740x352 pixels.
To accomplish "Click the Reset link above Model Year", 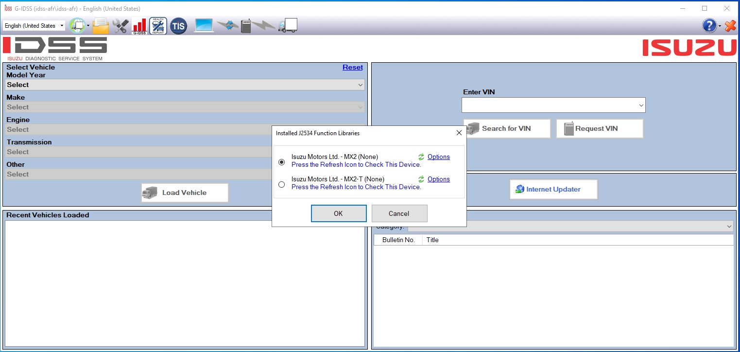I will [353, 67].
